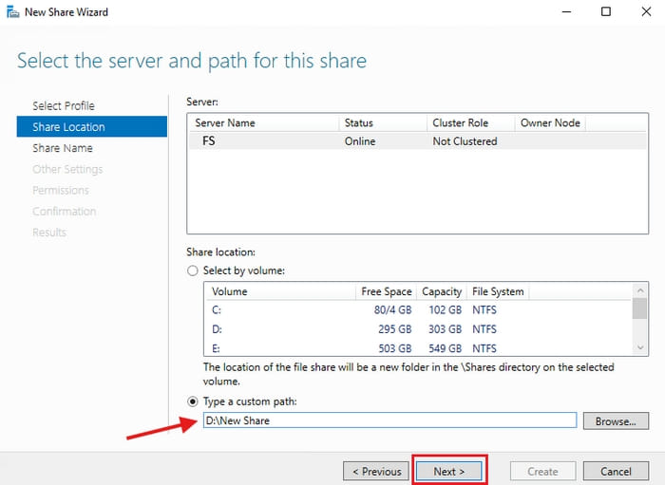
Task: Open the Share Name step
Action: coord(63,148)
